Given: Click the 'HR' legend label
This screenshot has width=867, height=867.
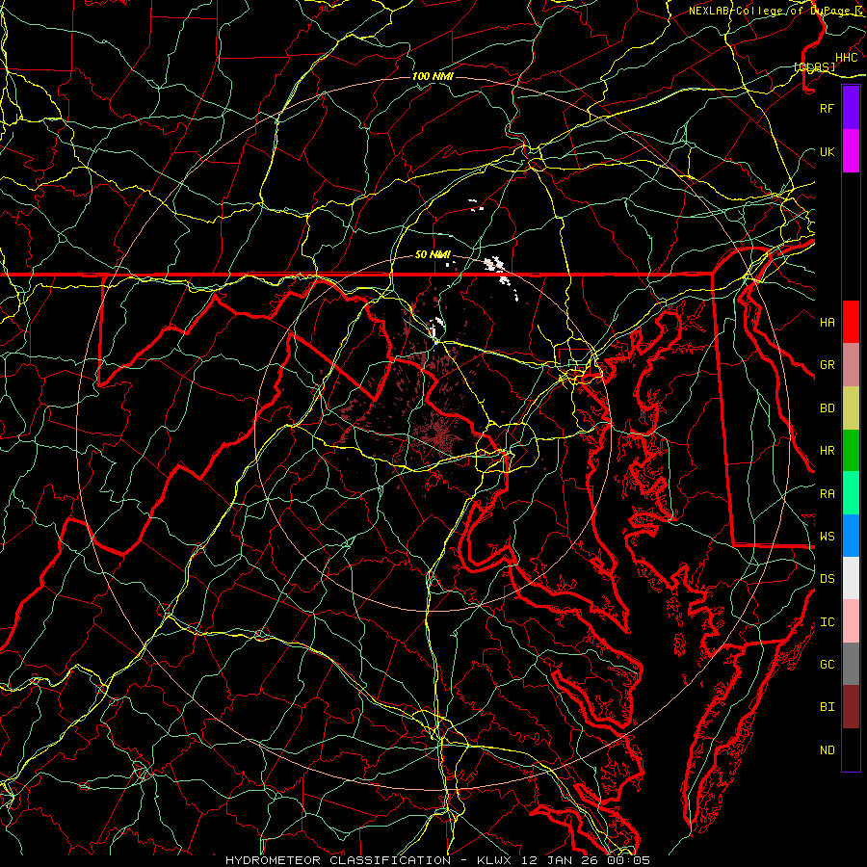Looking at the screenshot, I should click(828, 451).
